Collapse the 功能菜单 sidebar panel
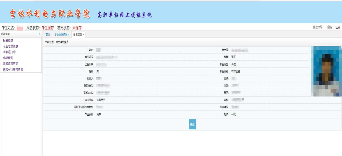342x156 pixels. pyautogui.click(x=39, y=34)
